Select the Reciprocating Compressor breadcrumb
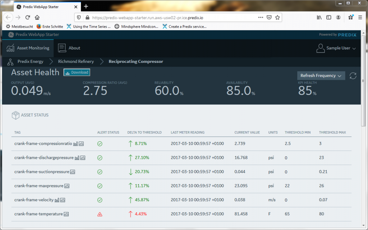368x230 pixels. (135, 61)
